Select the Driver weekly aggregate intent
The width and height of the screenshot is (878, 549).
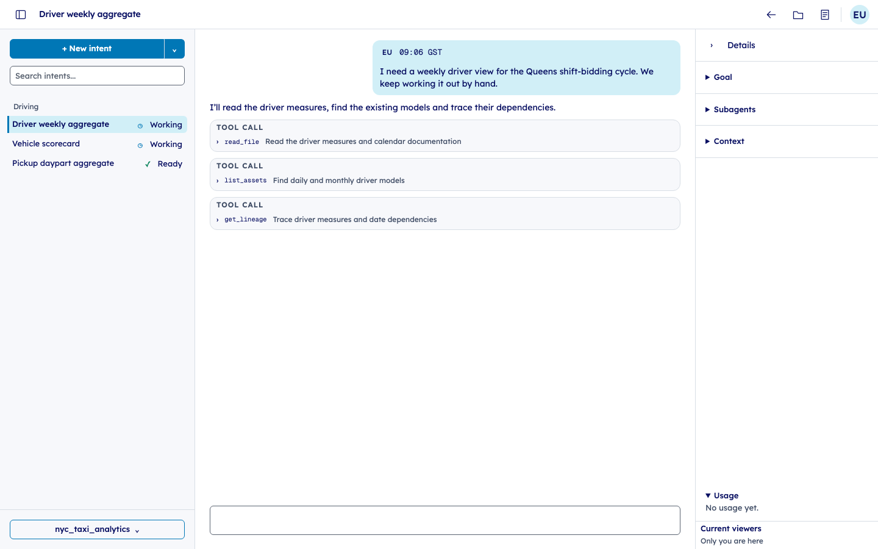[x=97, y=124]
